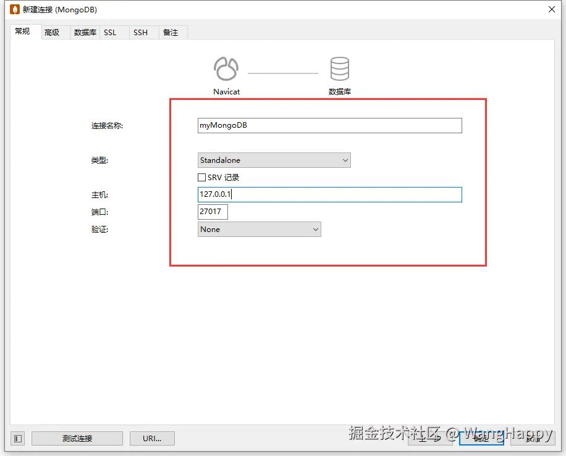Click the 主机 field showing 127.0.0.1
Viewport: 566px width, 456px height.
pyautogui.click(x=329, y=194)
